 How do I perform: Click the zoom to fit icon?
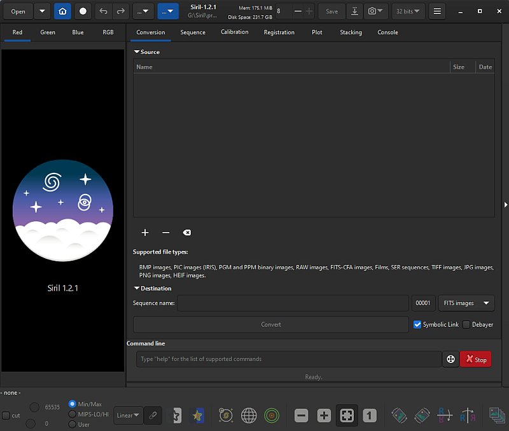pos(347,415)
